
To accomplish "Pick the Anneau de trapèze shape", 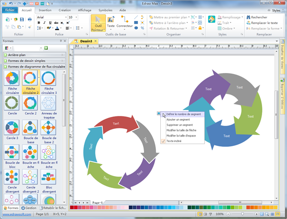I will tap(48, 104).
